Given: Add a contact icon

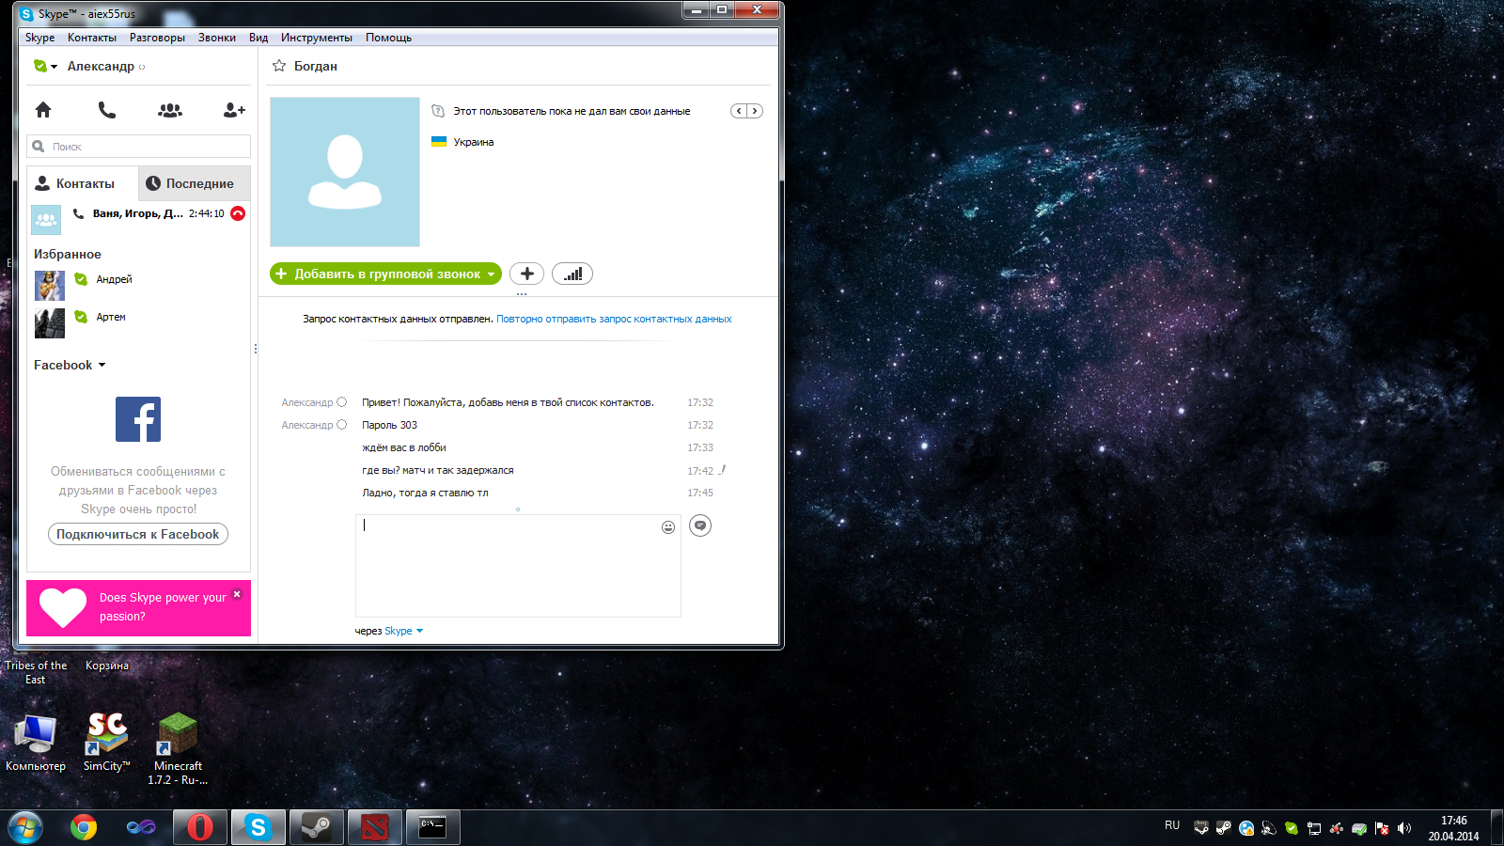Looking at the screenshot, I should click(234, 110).
